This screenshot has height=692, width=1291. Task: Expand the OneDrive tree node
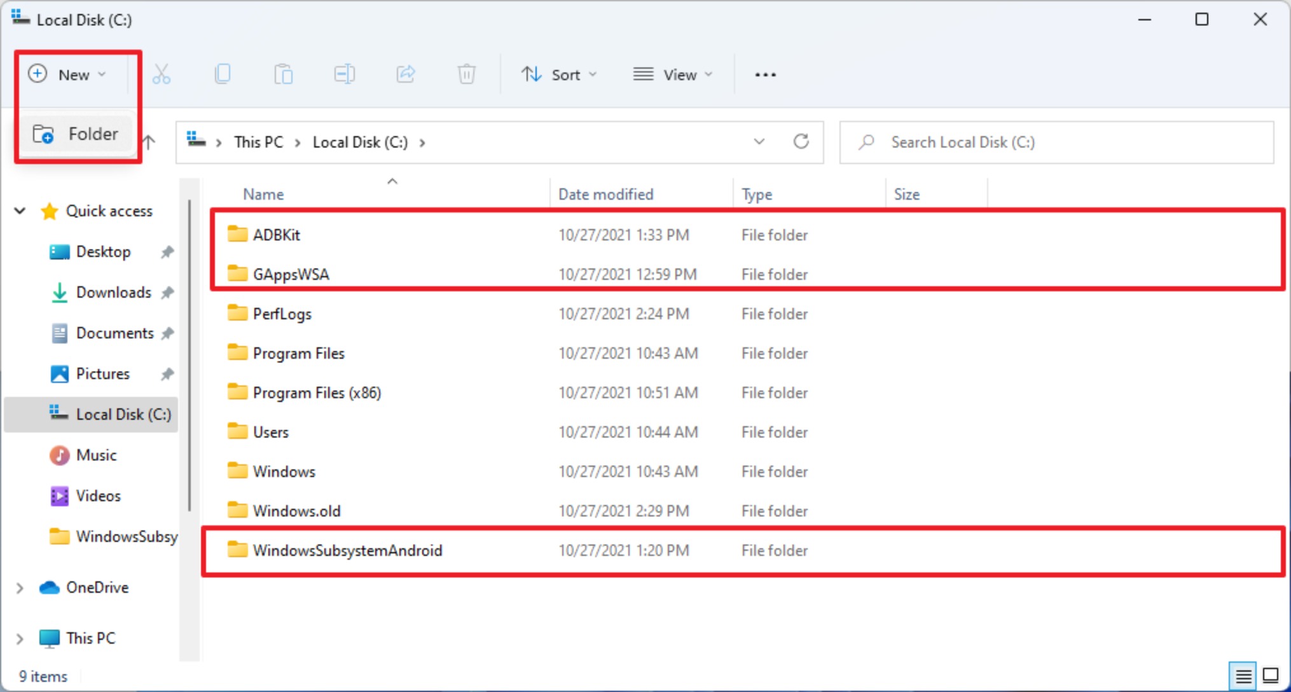pyautogui.click(x=20, y=588)
